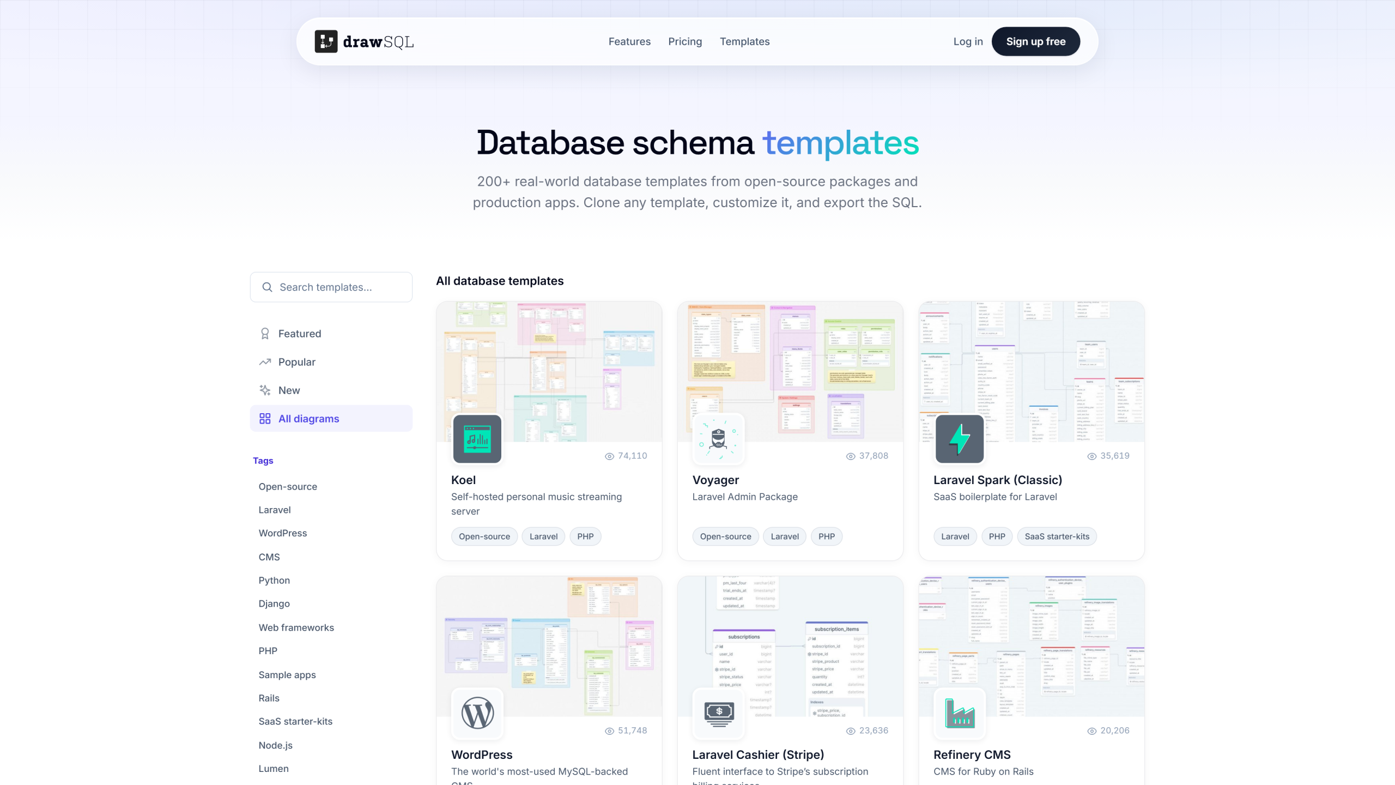This screenshot has height=785, width=1395.
Task: Click the eye icon beside 74,110 views
Action: point(609,456)
